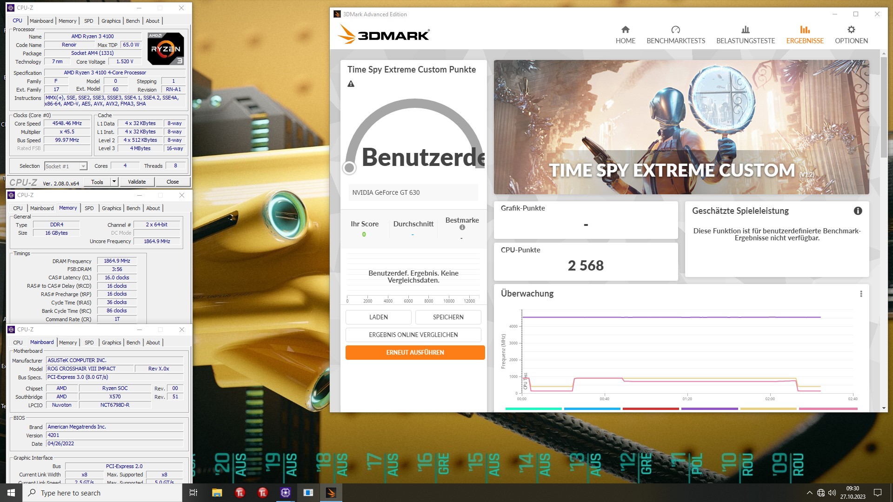Click the Ihr Score value 0
The height and width of the screenshot is (502, 893).
pos(364,234)
